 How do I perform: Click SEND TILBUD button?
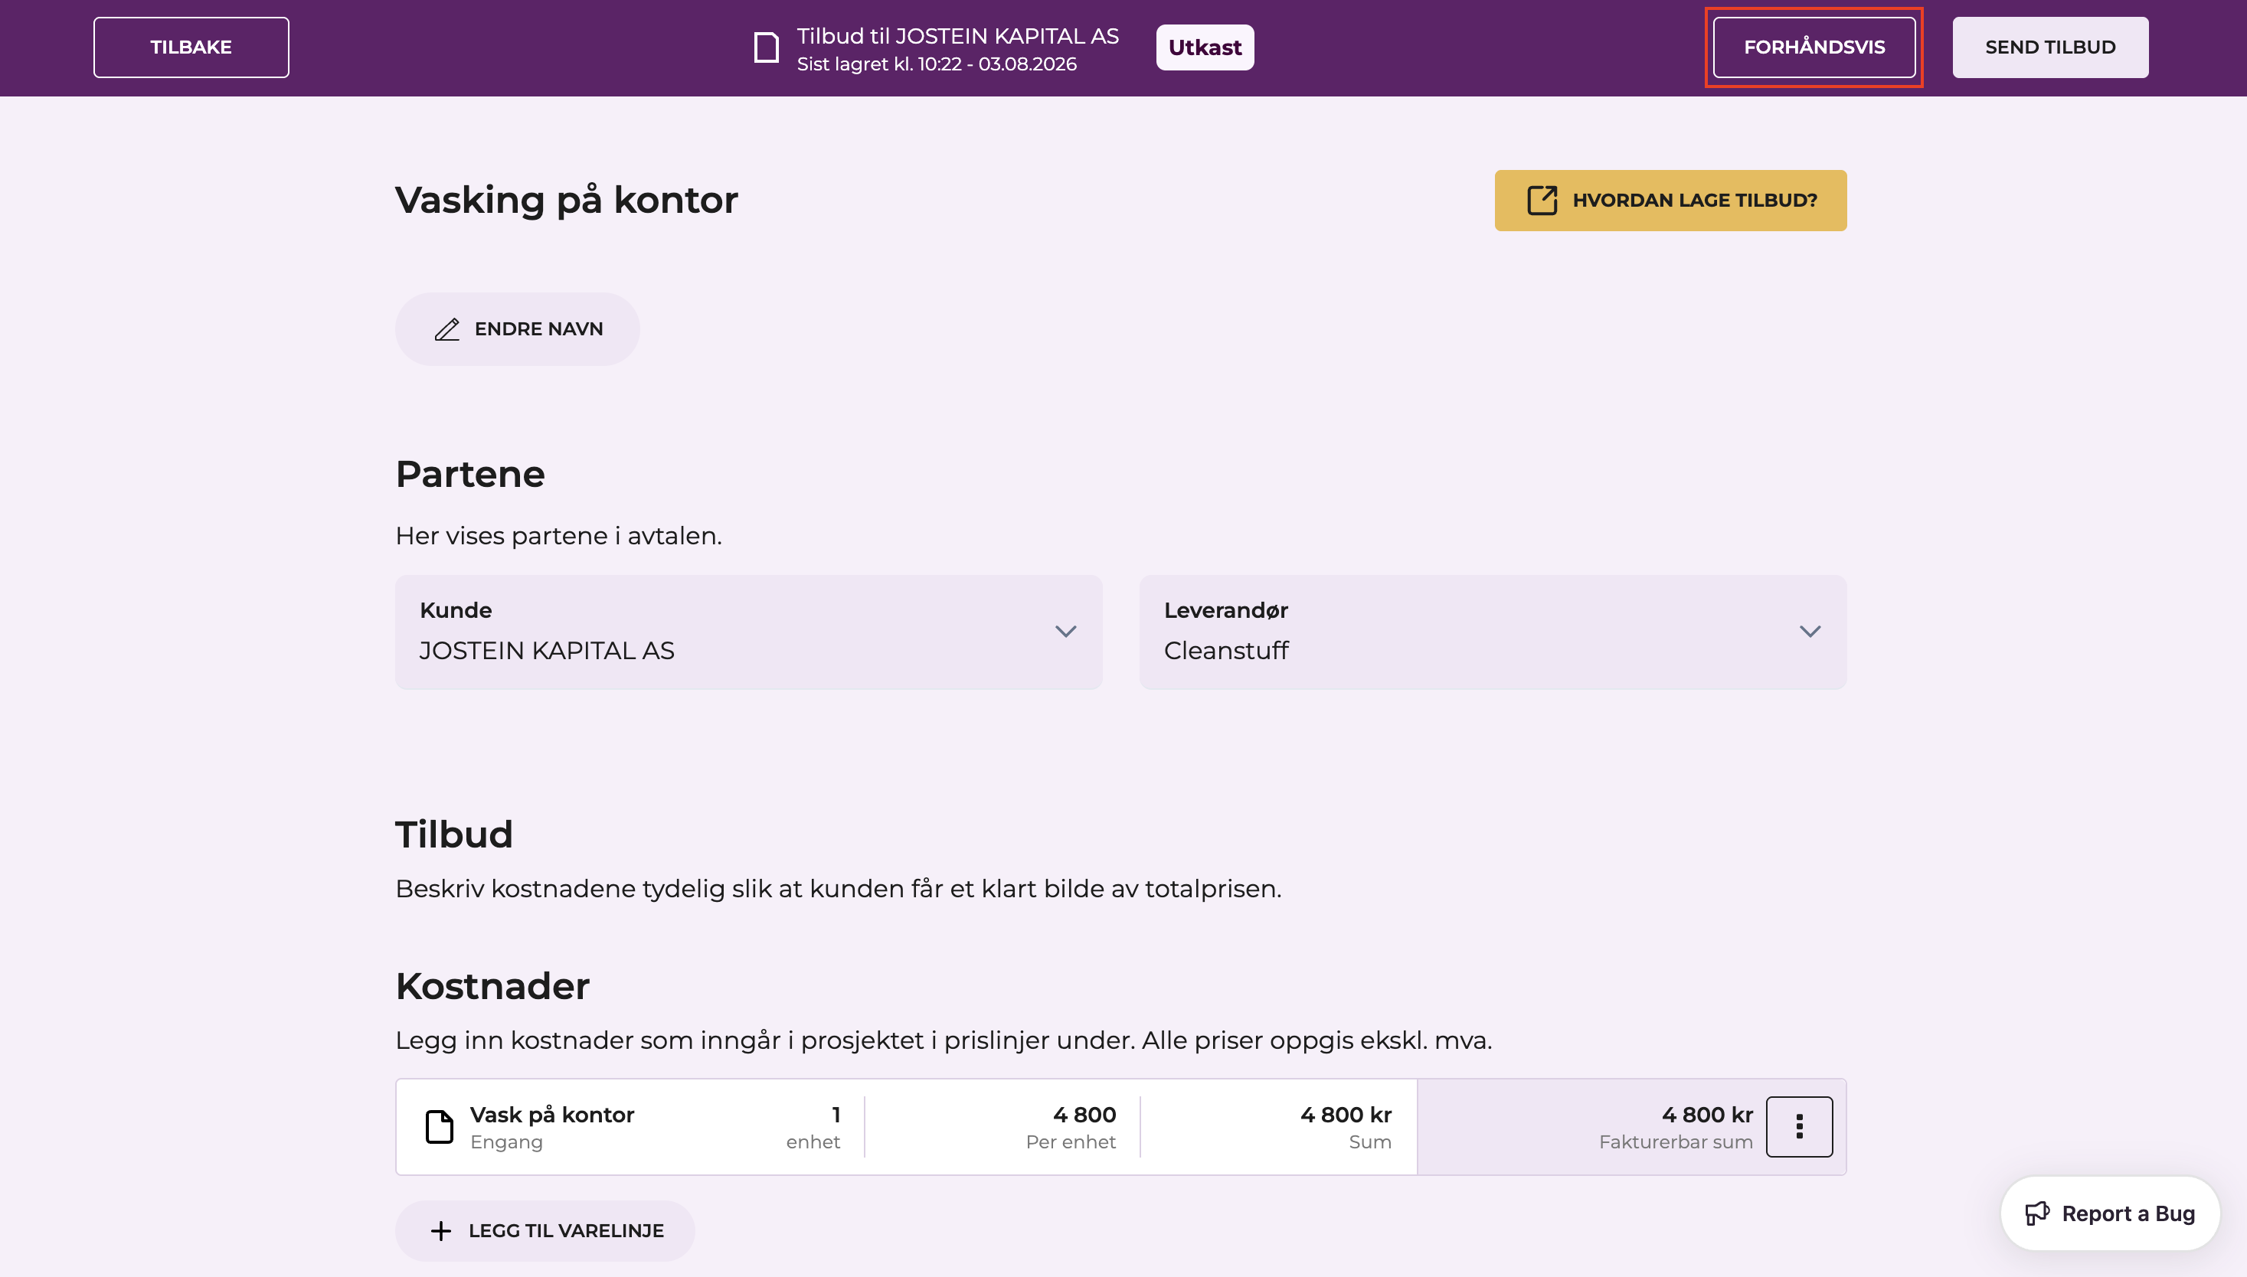click(2049, 47)
